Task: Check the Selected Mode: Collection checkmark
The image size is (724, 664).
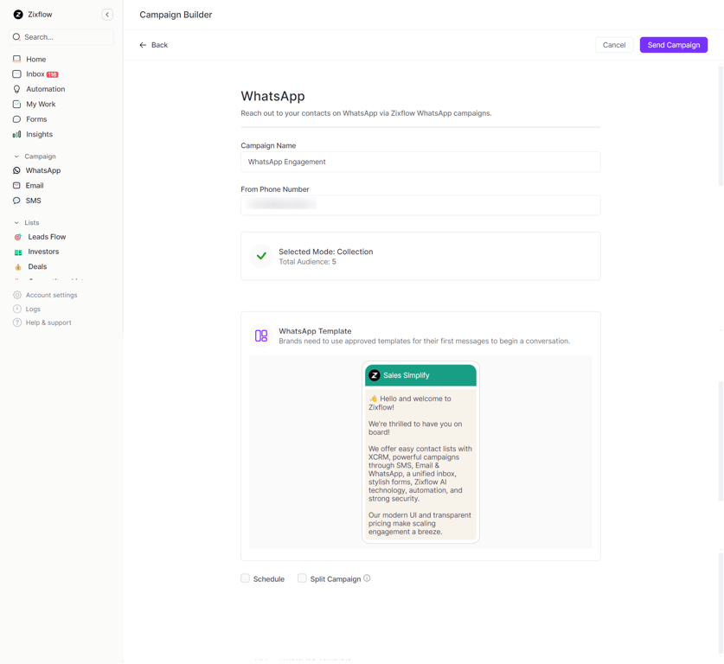Action: [x=260, y=256]
